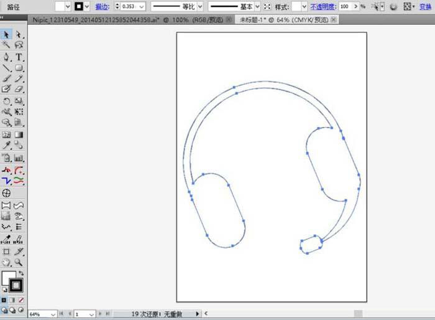The width and height of the screenshot is (435, 320).
Task: Select the Pen tool
Action: 6,57
